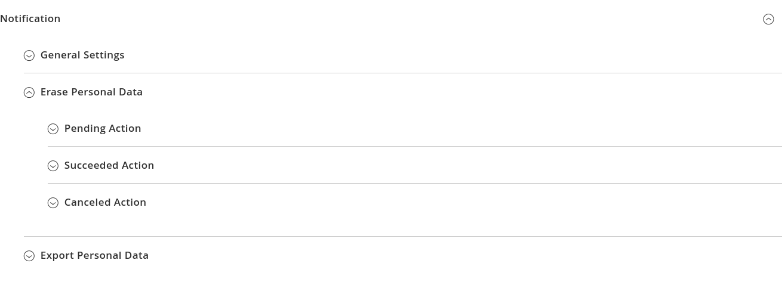Show Pending Action email settings

pos(415,128)
